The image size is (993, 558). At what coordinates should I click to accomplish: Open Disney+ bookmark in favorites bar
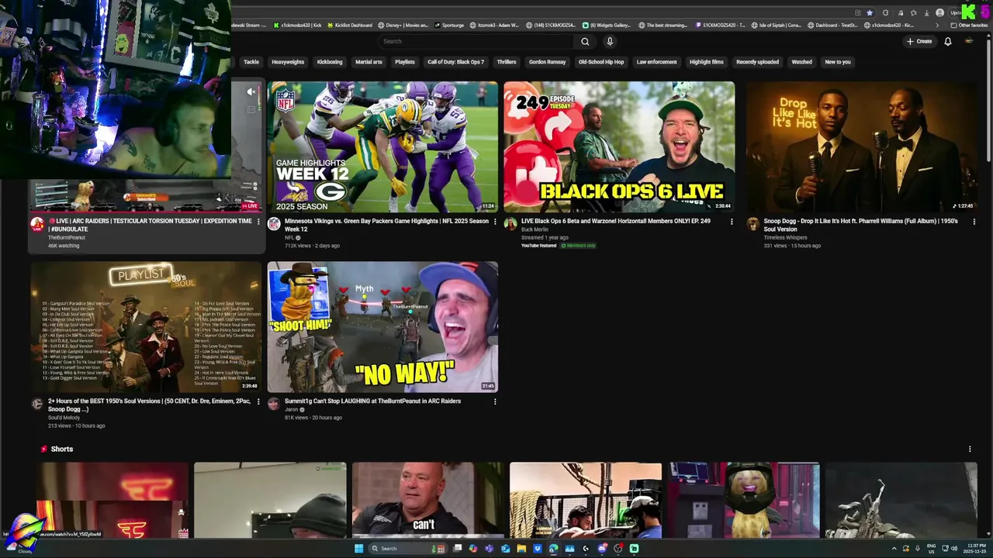404,26
